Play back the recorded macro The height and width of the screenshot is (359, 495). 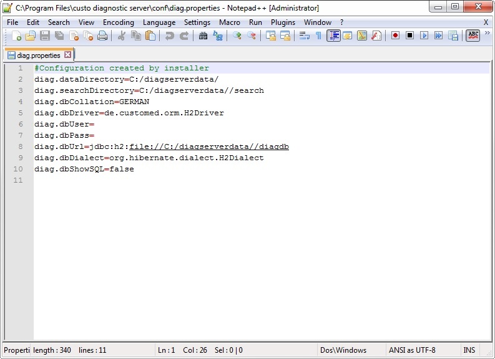[424, 36]
